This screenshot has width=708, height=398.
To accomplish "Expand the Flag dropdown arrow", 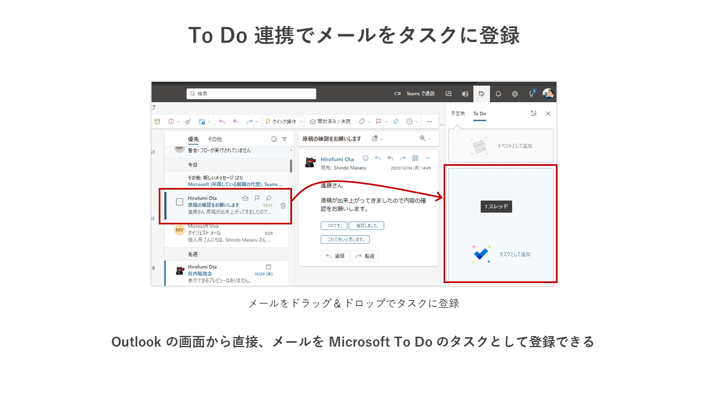I will point(386,122).
